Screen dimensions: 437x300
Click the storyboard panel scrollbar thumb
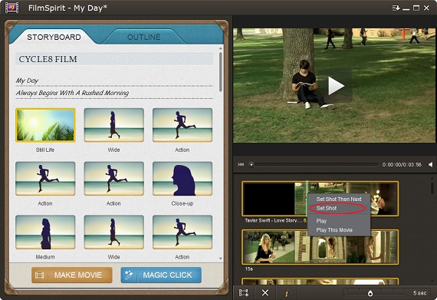[x=221, y=72]
